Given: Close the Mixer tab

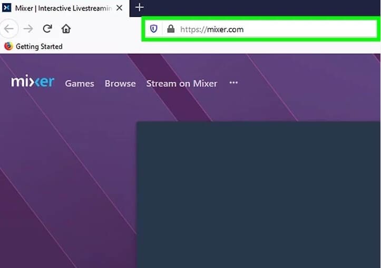Looking at the screenshot, I should [119, 8].
